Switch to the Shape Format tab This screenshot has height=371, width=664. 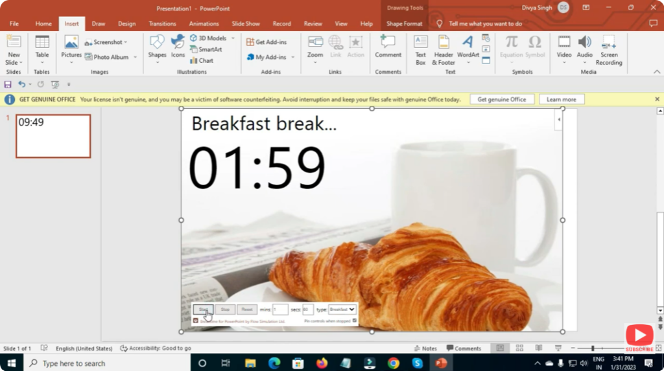click(x=404, y=24)
